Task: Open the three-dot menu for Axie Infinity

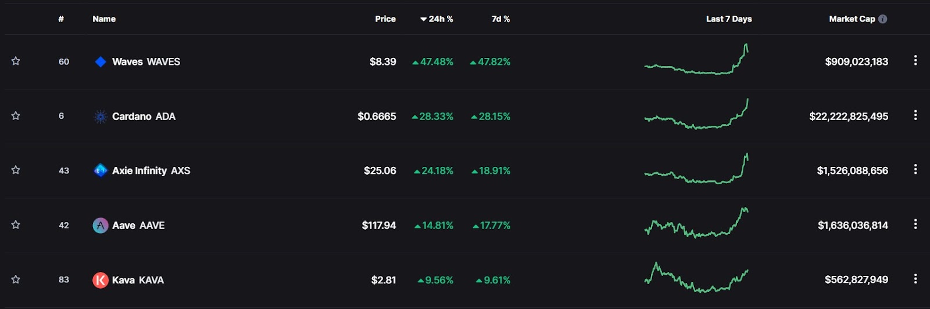Action: coord(915,169)
